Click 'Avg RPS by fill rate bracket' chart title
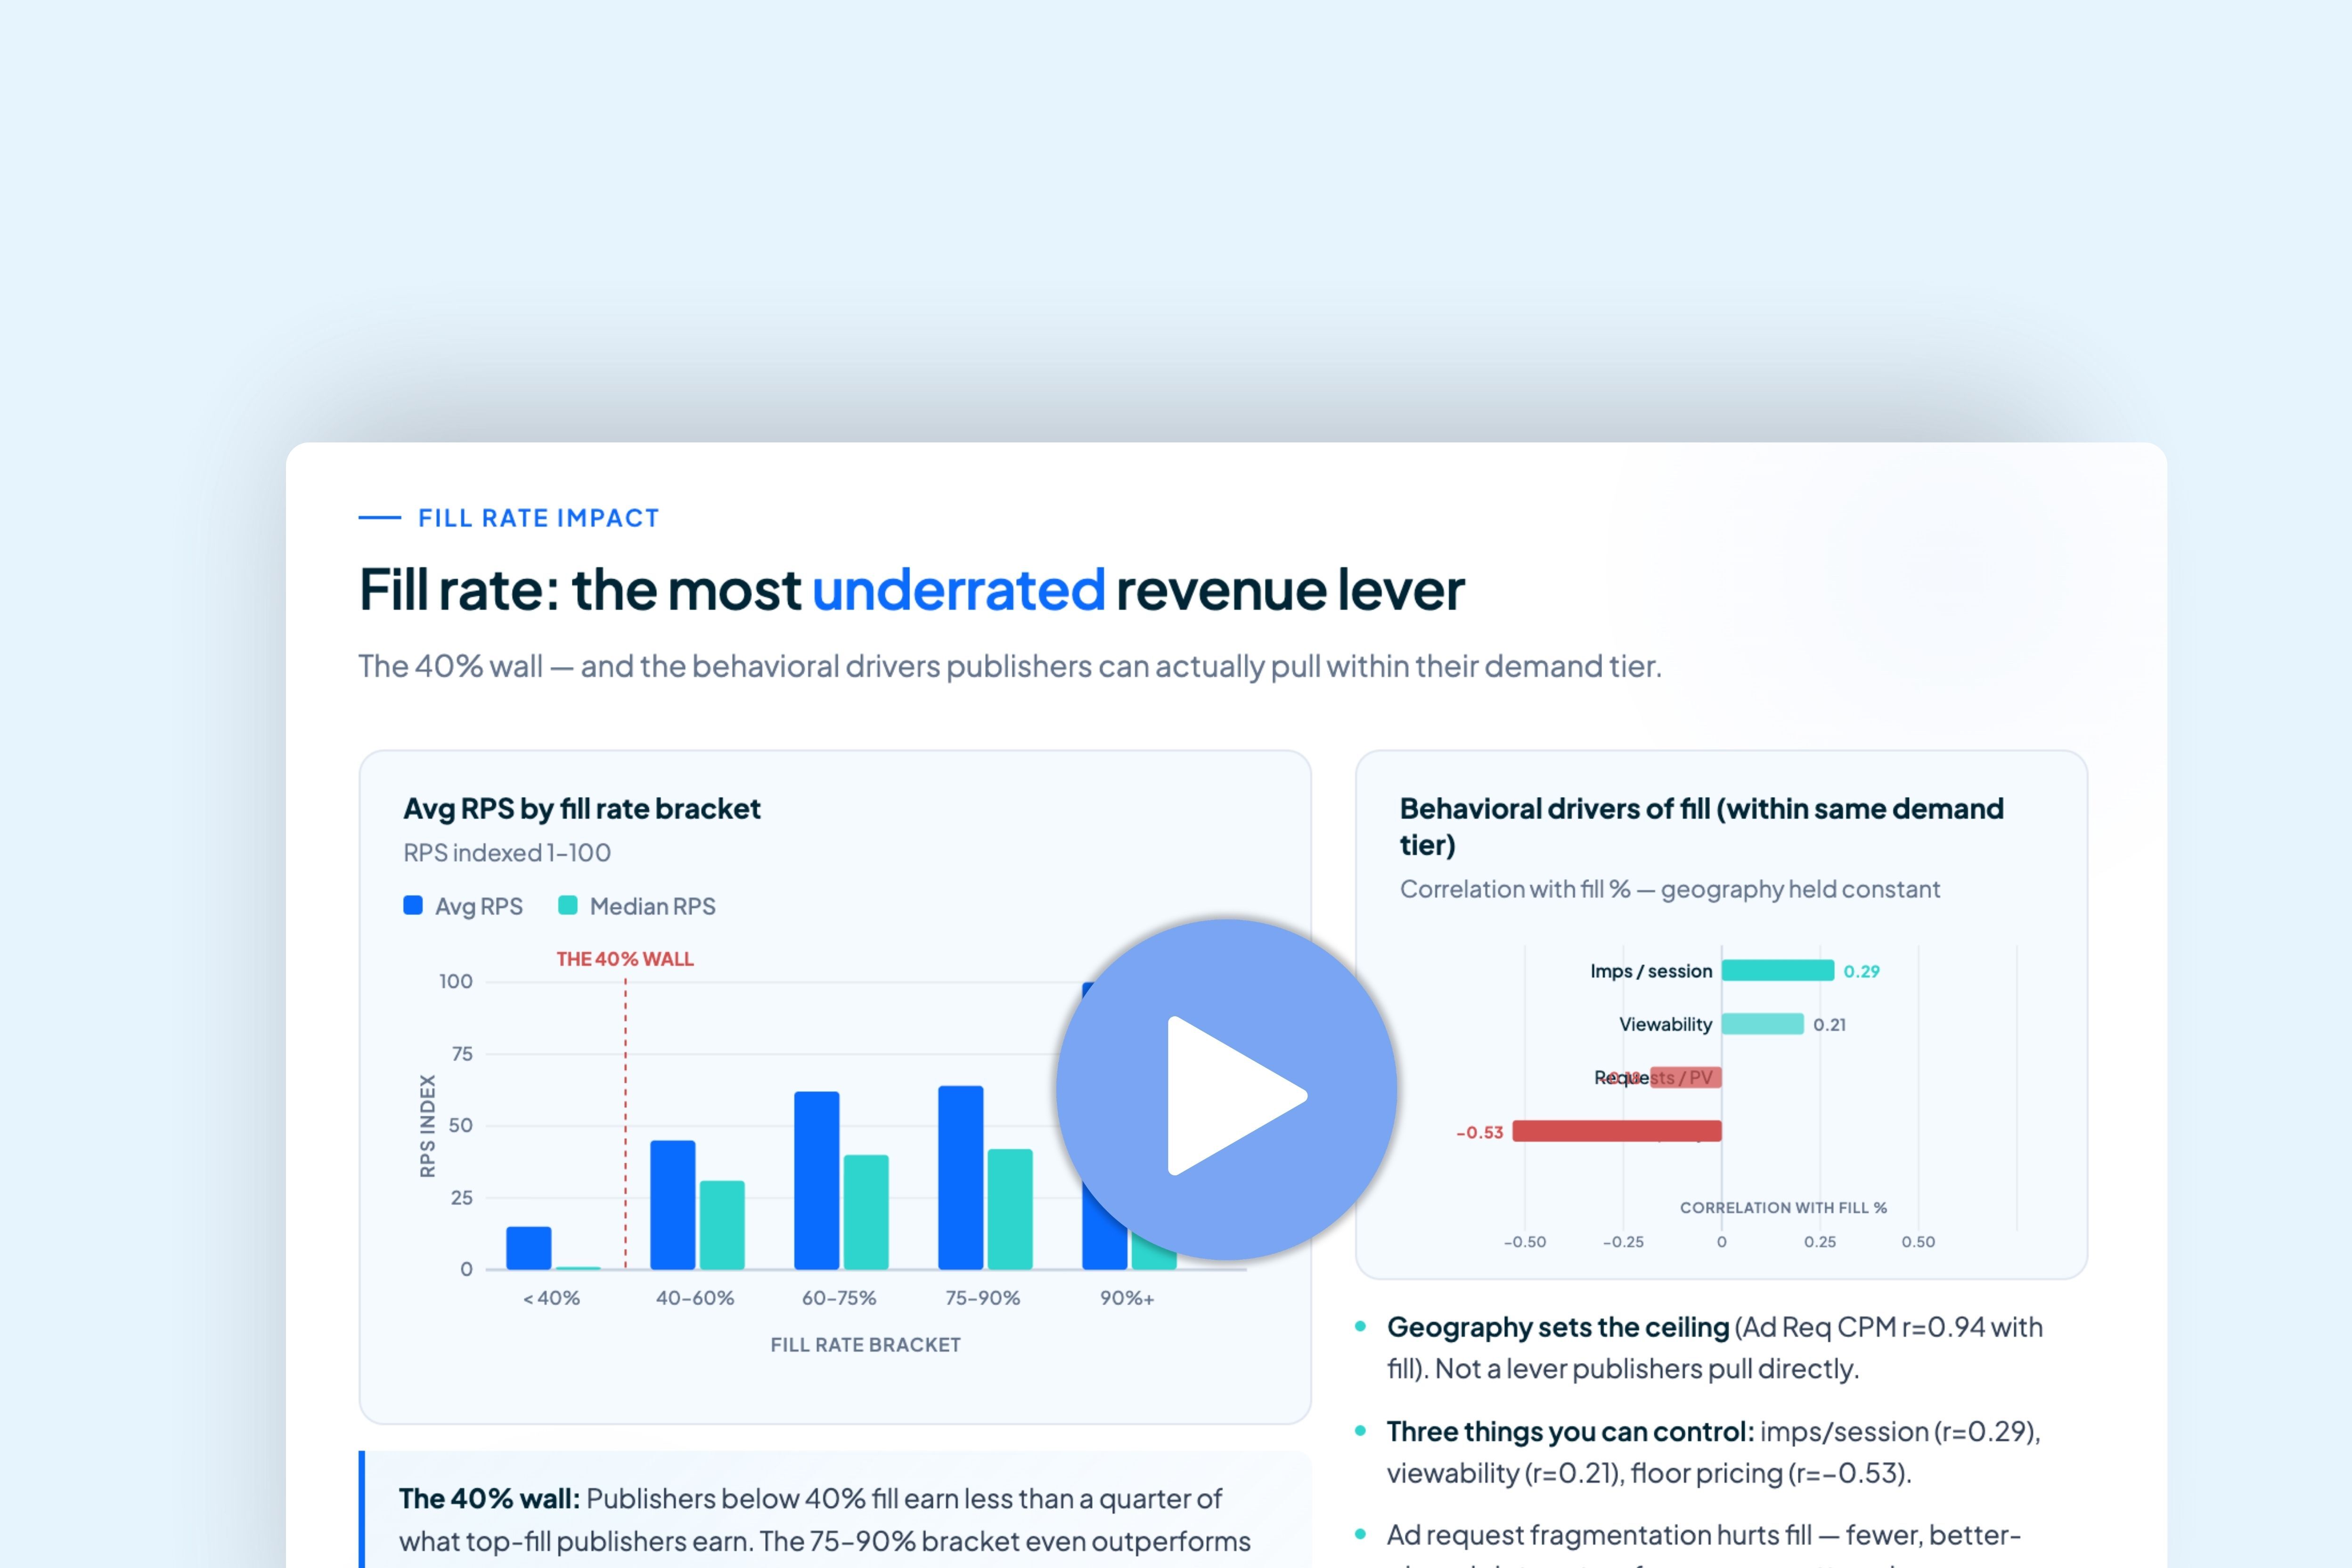This screenshot has height=1568, width=2352. pos(582,808)
